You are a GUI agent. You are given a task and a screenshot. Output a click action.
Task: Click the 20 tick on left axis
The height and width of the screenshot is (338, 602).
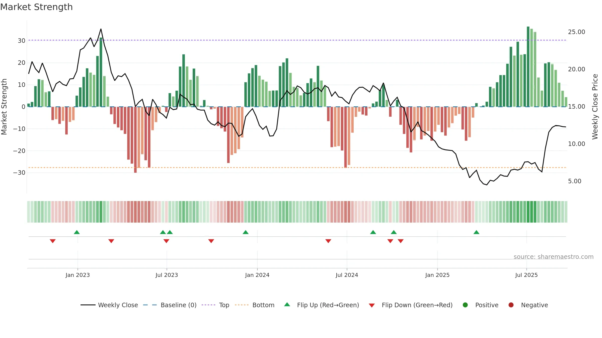pos(22,63)
